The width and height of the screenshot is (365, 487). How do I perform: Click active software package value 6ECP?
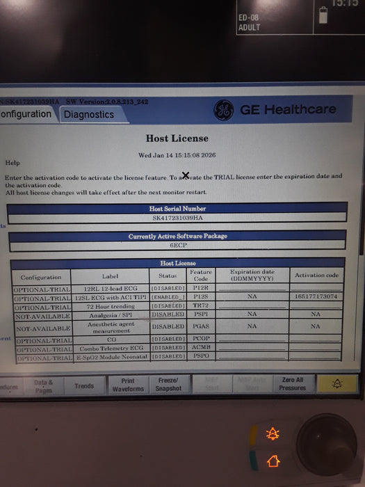[x=178, y=245]
